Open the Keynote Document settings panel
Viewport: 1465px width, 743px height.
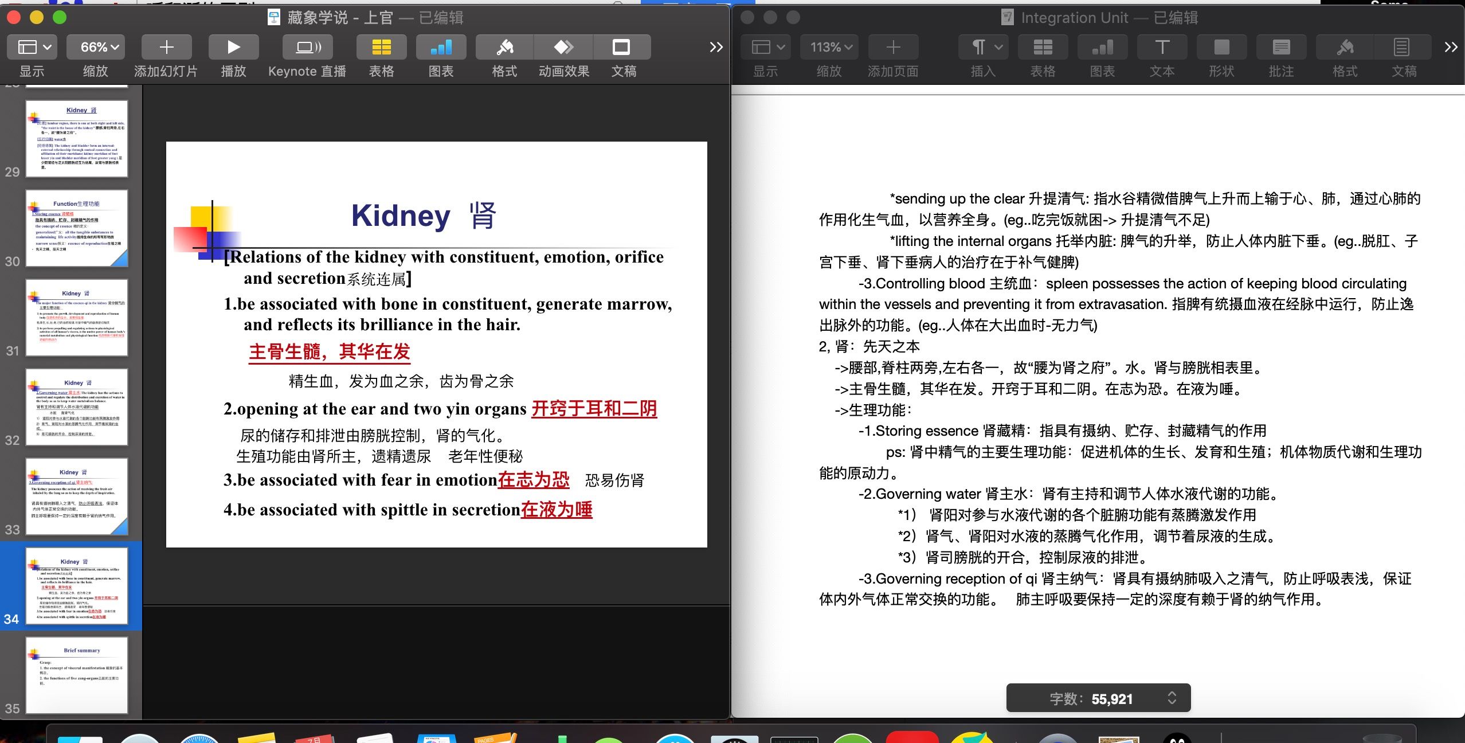[x=622, y=47]
